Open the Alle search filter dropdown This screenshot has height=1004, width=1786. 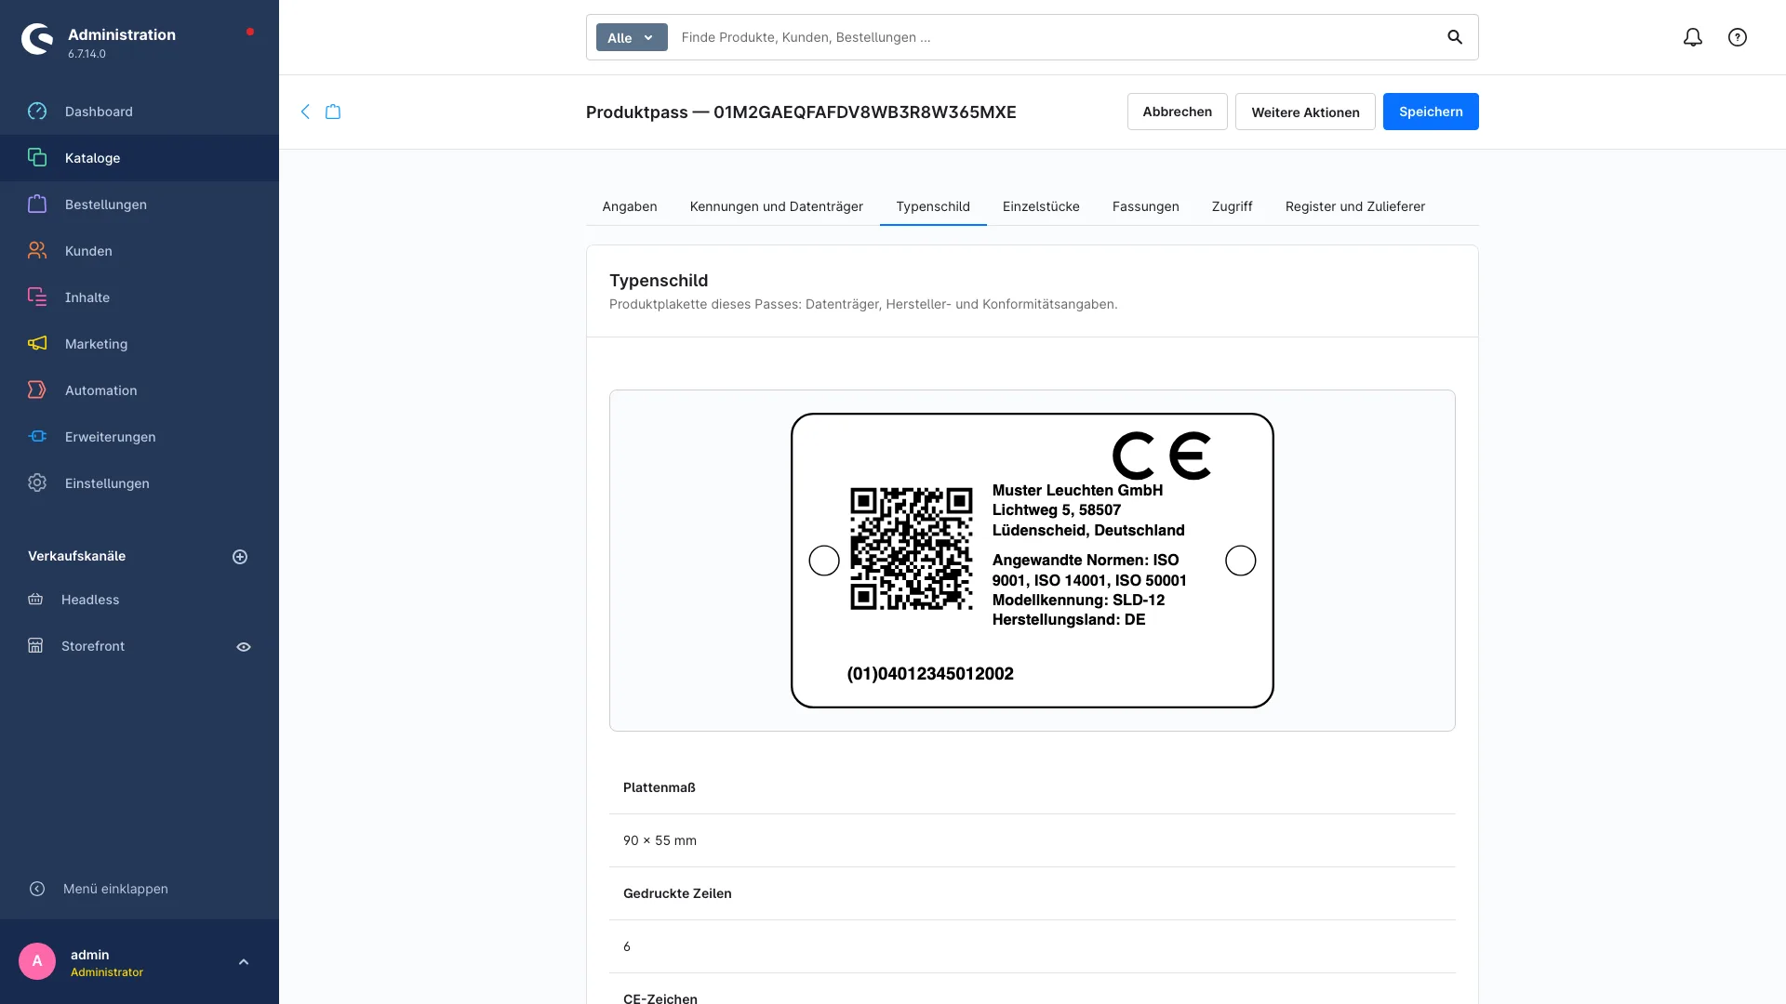click(632, 37)
